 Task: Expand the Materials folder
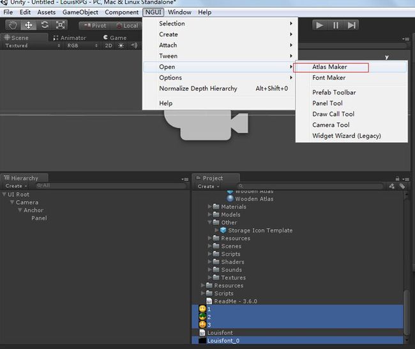(x=209, y=206)
